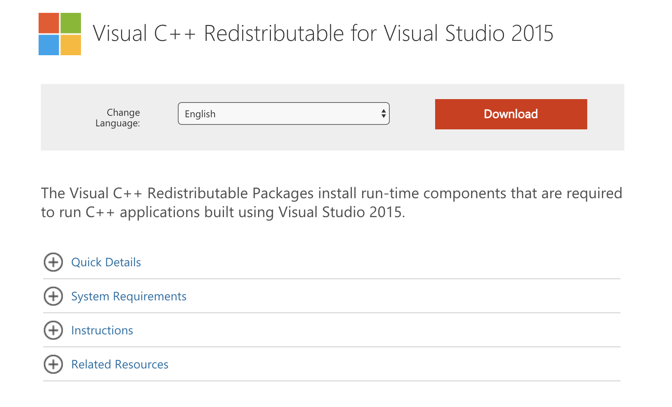Click the green square of Microsoft logo
Image resolution: width=672 pixels, height=407 pixels.
[x=71, y=23]
